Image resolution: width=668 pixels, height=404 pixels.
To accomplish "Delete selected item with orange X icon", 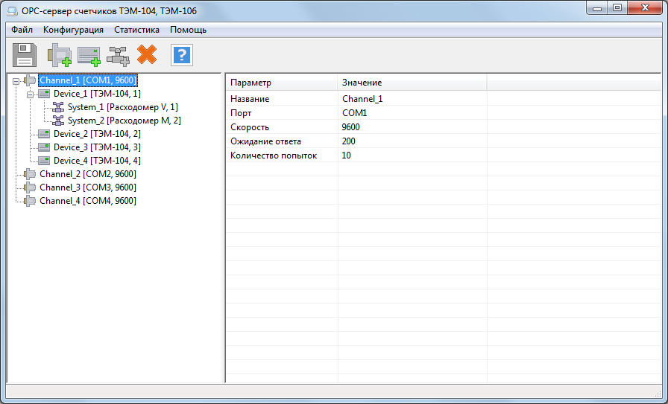I will pyautogui.click(x=147, y=55).
